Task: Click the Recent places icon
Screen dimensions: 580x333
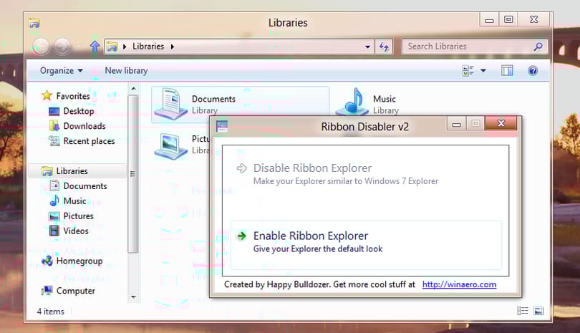Action: pyautogui.click(x=54, y=141)
